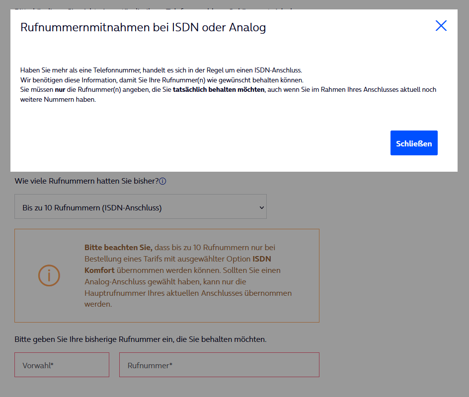The width and height of the screenshot is (469, 397).
Task: Open the 'Bis zu 10 Rufnummern' dropdown
Action: [140, 206]
